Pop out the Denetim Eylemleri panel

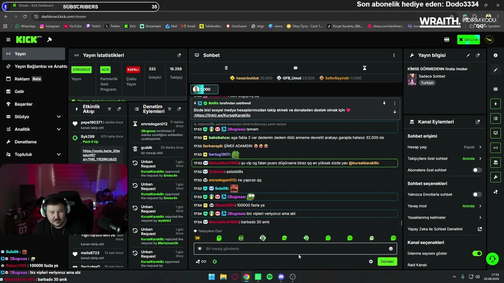(x=179, y=109)
